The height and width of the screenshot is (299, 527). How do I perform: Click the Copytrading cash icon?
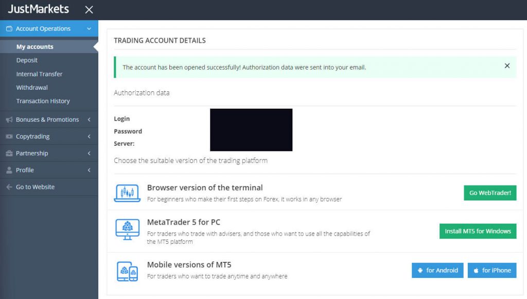click(9, 137)
